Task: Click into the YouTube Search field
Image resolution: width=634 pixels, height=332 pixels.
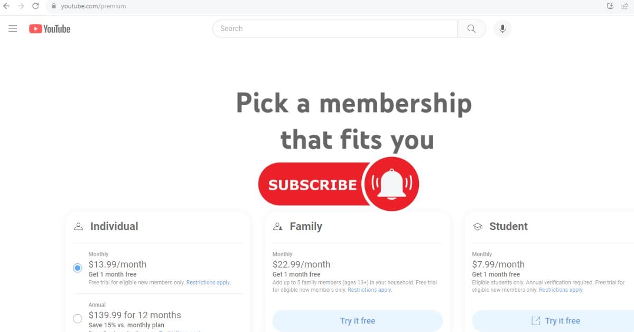Action: click(335, 29)
